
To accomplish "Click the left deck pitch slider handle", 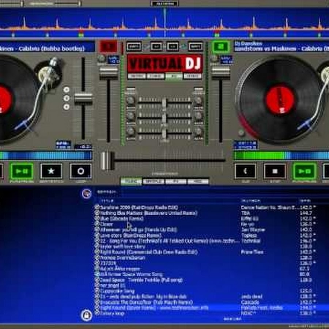I will [x=83, y=98].
